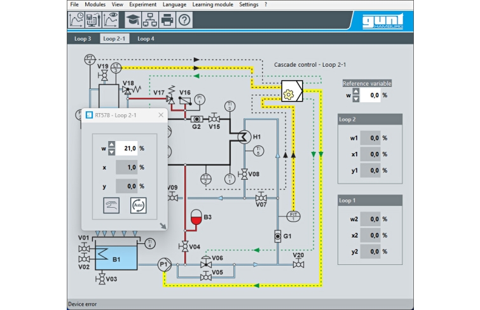Open the Modules menu
This screenshot has height=310, width=480.
(95, 4)
